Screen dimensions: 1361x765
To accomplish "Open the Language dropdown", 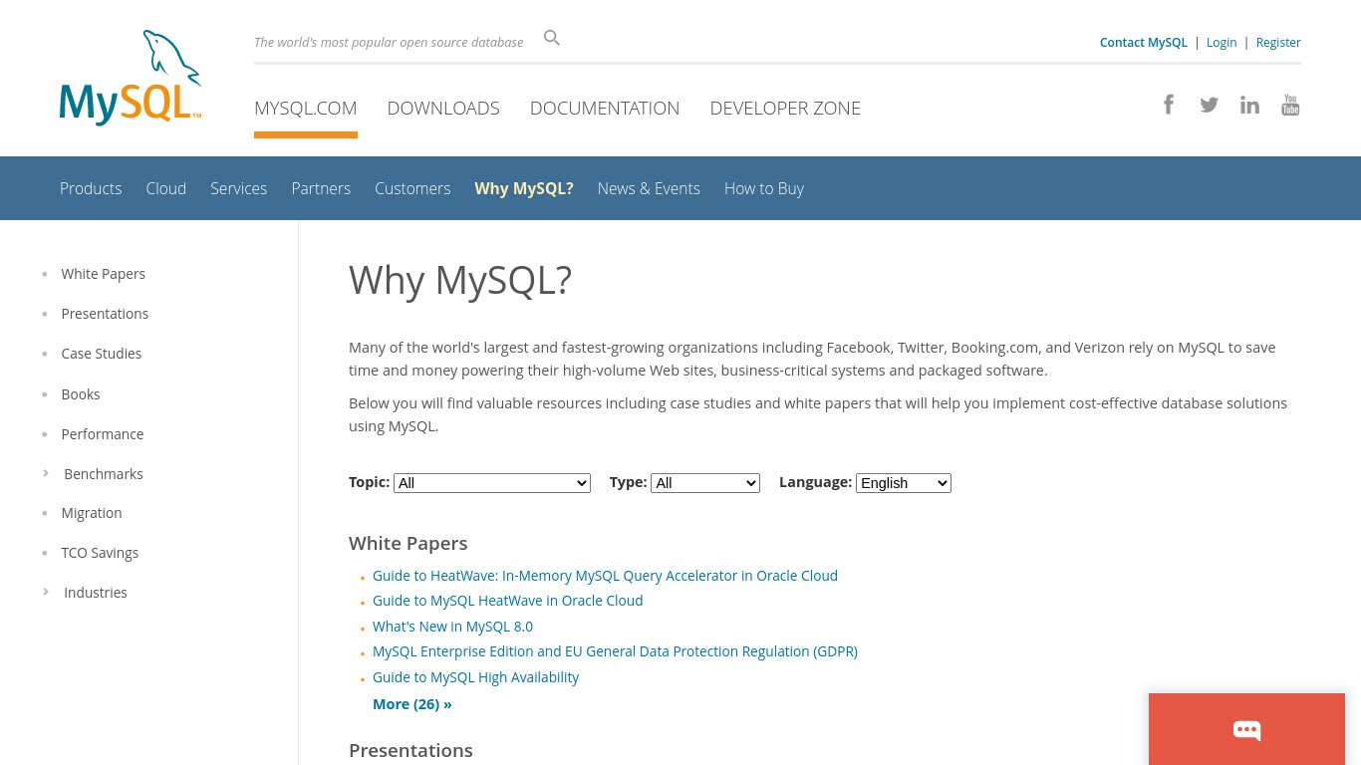I will [x=904, y=483].
